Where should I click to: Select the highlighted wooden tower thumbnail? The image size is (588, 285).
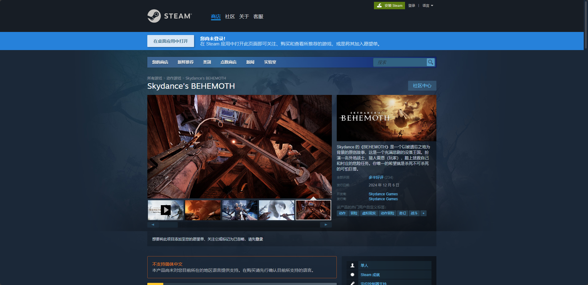313,210
